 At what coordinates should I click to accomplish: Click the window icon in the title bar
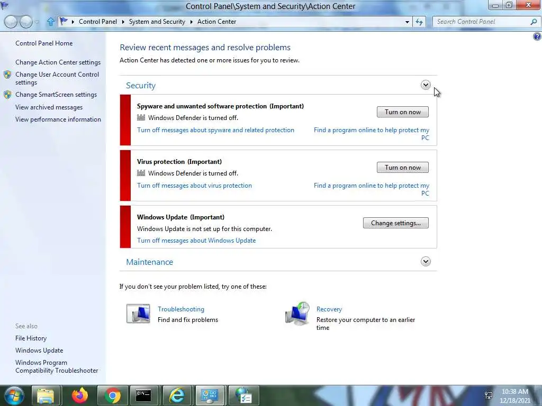point(4,5)
